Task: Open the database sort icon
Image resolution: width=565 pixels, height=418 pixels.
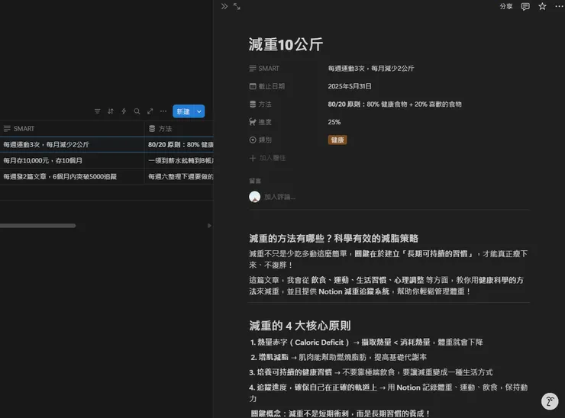Action: click(111, 111)
